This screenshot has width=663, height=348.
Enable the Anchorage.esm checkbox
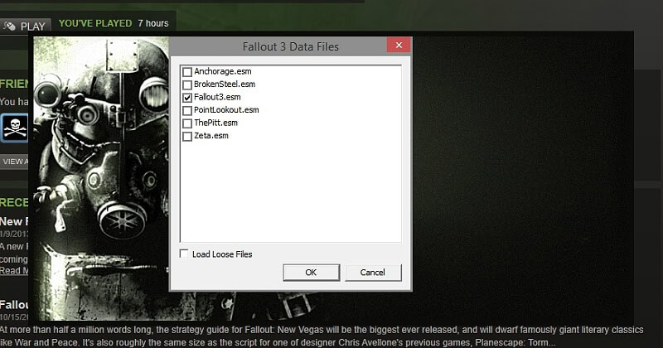click(x=187, y=72)
